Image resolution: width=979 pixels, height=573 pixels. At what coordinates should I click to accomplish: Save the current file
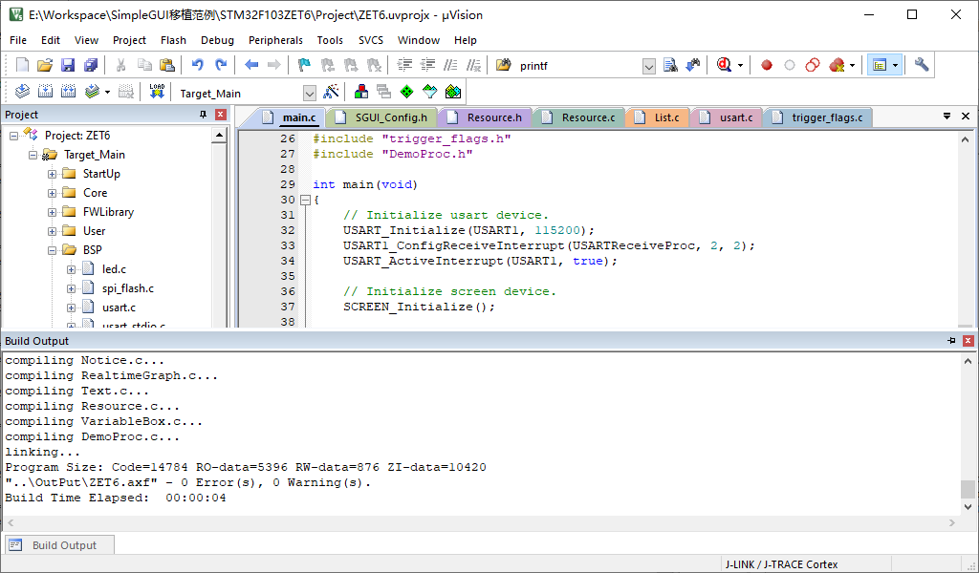[68, 65]
